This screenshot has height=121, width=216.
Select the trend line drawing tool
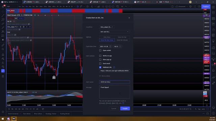3,15
